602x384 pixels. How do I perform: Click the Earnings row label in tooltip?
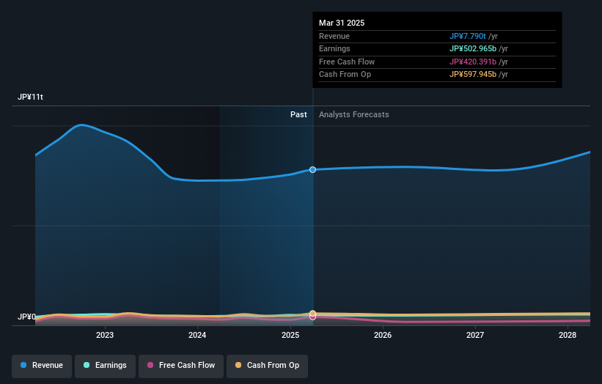click(334, 48)
